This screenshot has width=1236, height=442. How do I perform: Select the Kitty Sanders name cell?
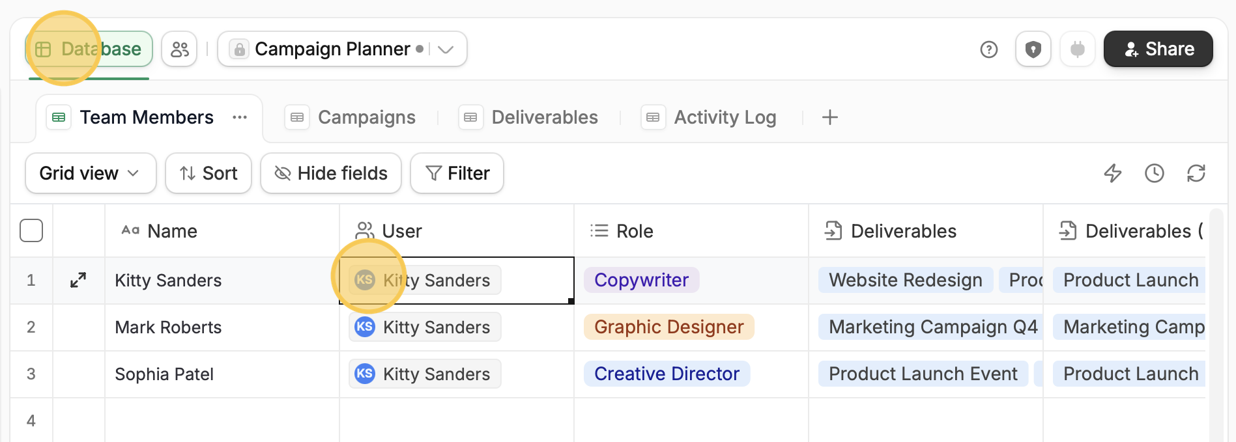[x=222, y=281]
